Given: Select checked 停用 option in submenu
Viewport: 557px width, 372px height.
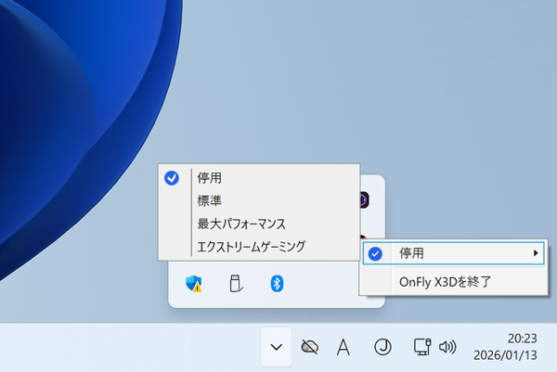Looking at the screenshot, I should coord(259,178).
